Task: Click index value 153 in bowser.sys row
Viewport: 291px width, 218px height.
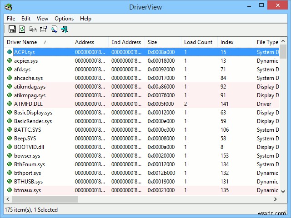Action: [225, 155]
